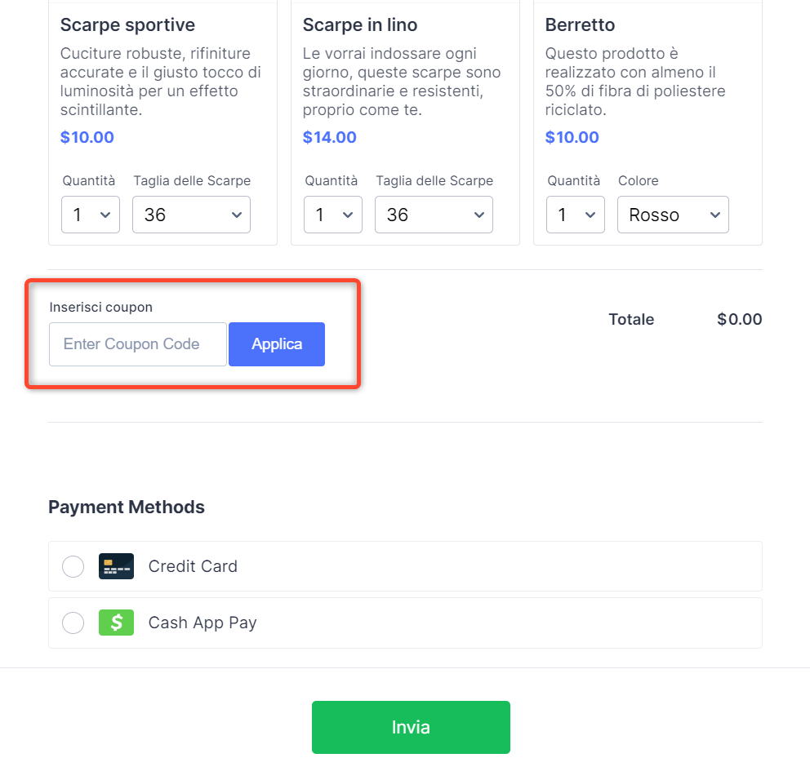Click the credit card icon
The height and width of the screenshot is (780, 810).
click(x=116, y=566)
